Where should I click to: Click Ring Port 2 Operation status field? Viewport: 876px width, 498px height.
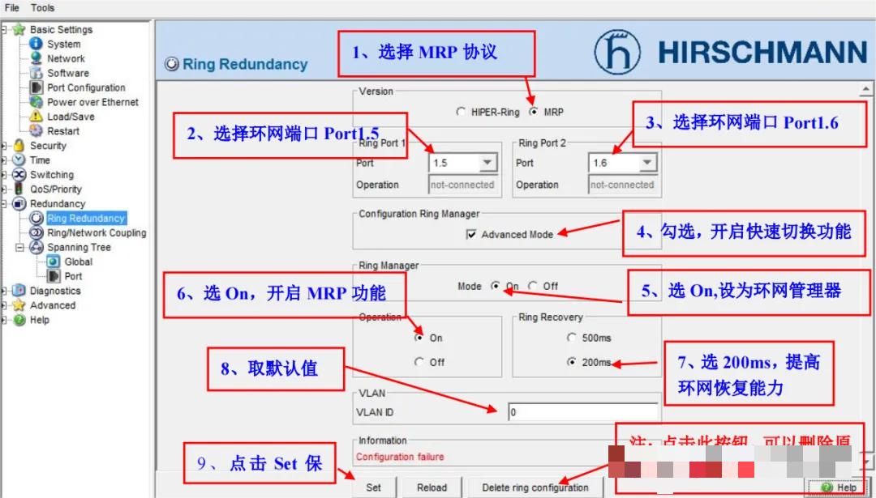[622, 185]
